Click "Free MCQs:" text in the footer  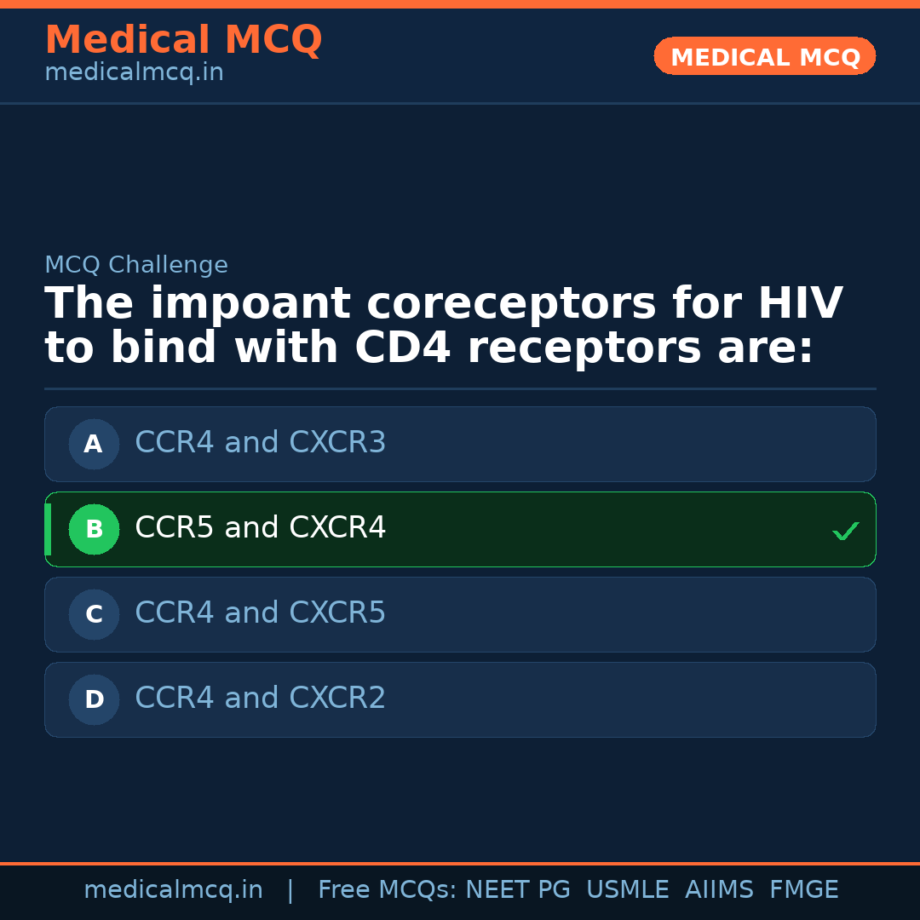click(x=388, y=890)
